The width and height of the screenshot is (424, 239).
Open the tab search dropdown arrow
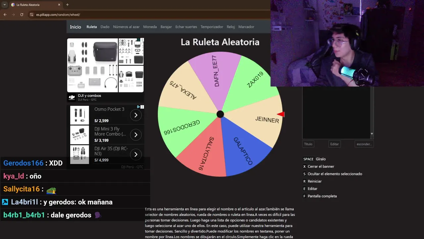tap(4, 5)
